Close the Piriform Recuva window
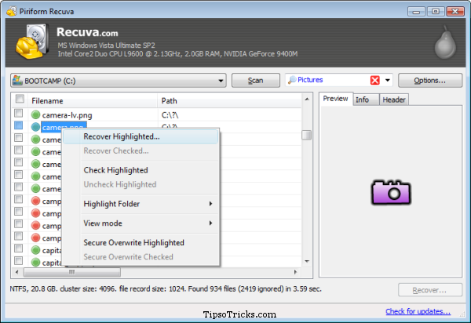Image resolution: width=471 pixels, height=323 pixels. [455, 12]
